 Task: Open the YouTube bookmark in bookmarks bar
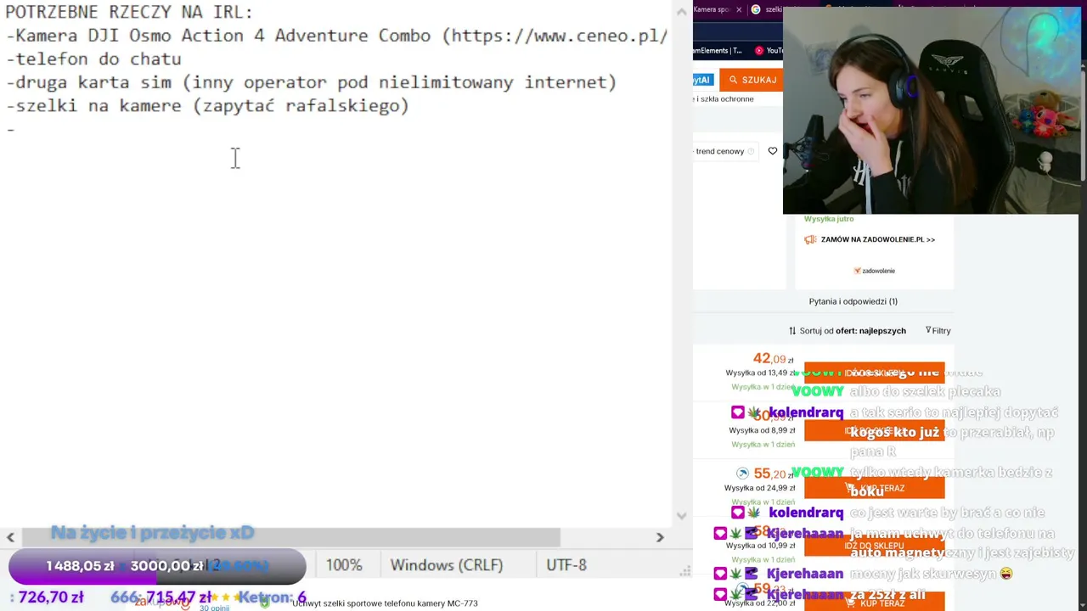[x=769, y=51]
